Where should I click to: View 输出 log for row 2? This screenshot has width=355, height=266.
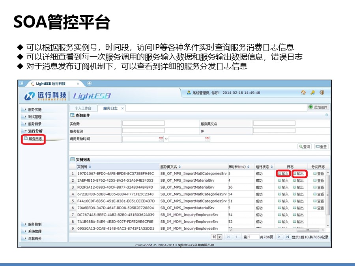[299, 180]
